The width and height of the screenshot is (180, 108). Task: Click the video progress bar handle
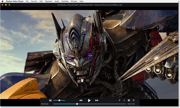[77, 104]
